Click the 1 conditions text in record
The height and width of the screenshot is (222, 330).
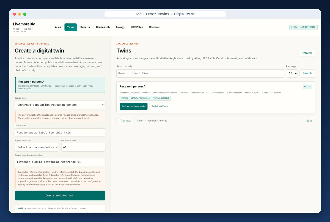(x=218, y=93)
